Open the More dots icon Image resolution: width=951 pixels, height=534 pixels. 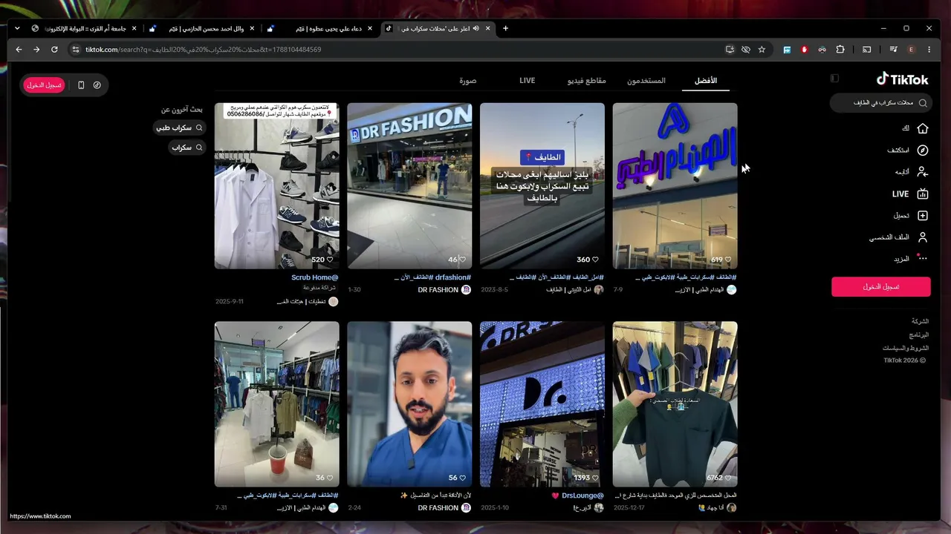click(x=923, y=259)
